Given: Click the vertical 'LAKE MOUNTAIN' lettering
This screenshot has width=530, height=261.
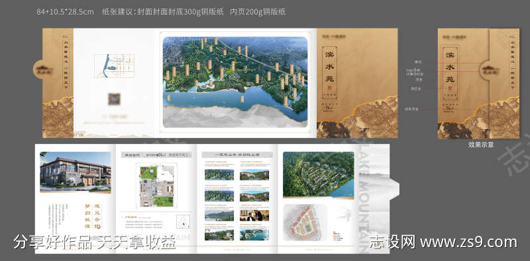Looking at the screenshot, I should [x=363, y=199].
